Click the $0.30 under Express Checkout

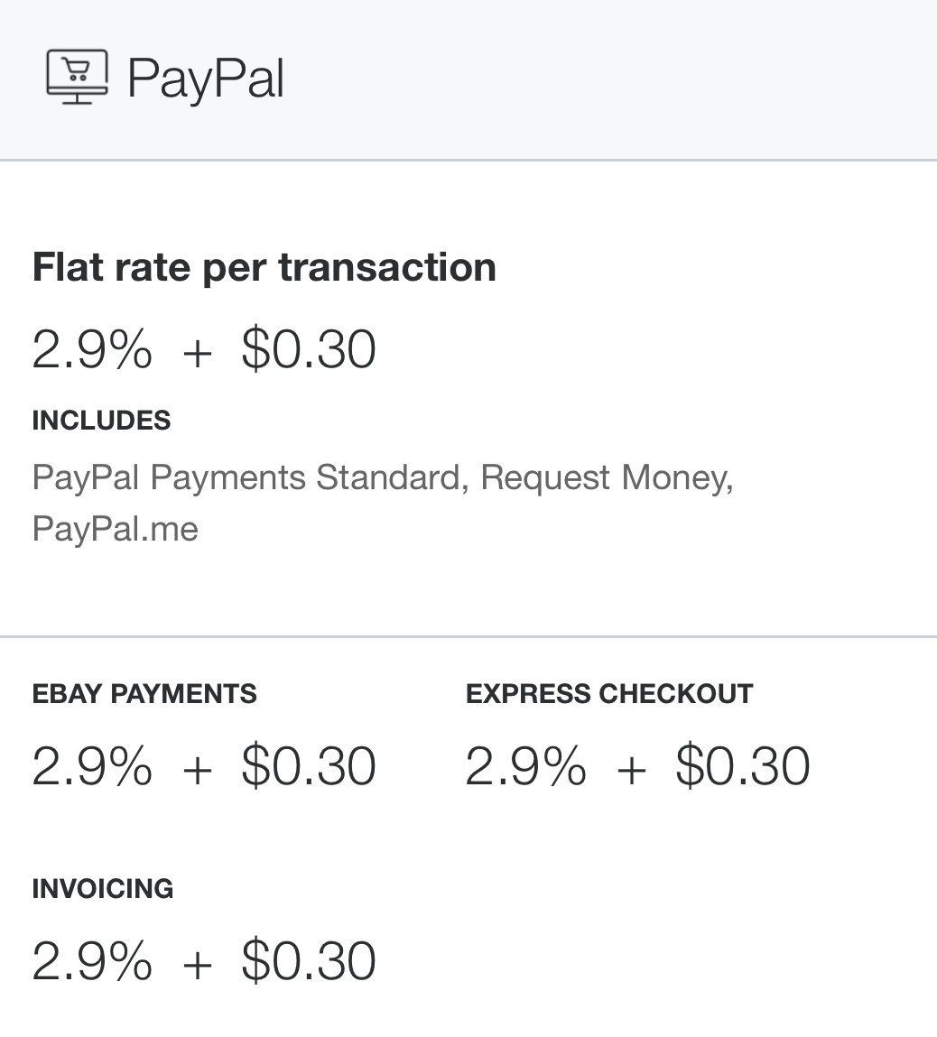click(x=743, y=766)
